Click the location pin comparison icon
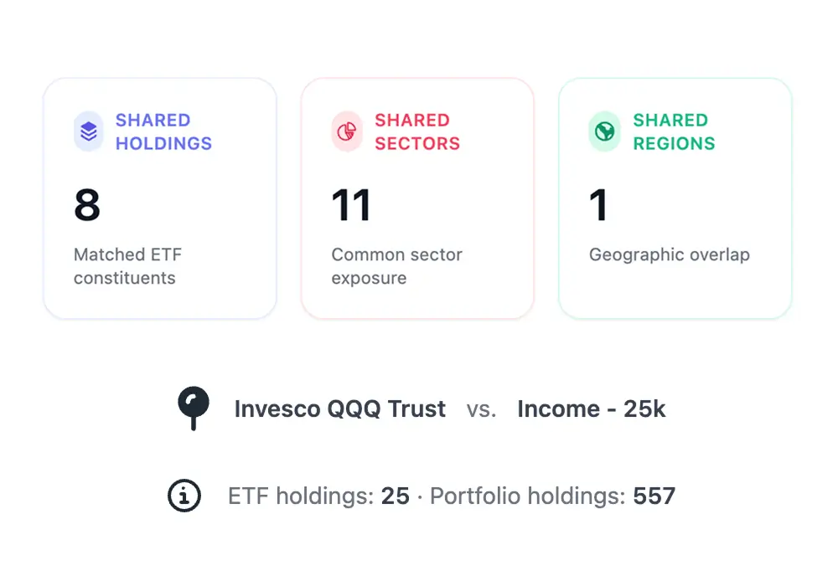 click(194, 409)
